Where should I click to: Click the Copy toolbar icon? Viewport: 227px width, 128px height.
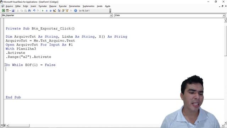(x=22, y=11)
